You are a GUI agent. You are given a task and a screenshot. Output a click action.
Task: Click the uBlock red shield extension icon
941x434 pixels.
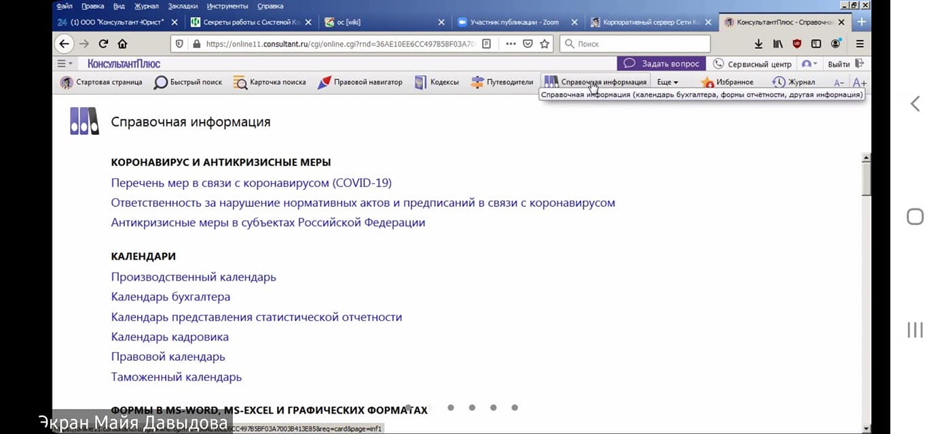click(x=797, y=43)
